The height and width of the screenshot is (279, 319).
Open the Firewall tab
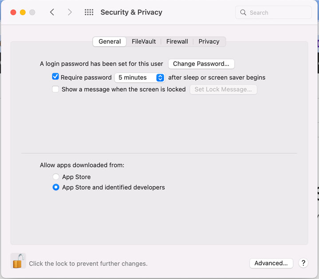[x=177, y=42]
